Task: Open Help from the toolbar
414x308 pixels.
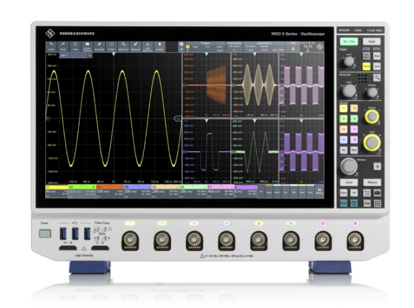Action: pos(75,47)
